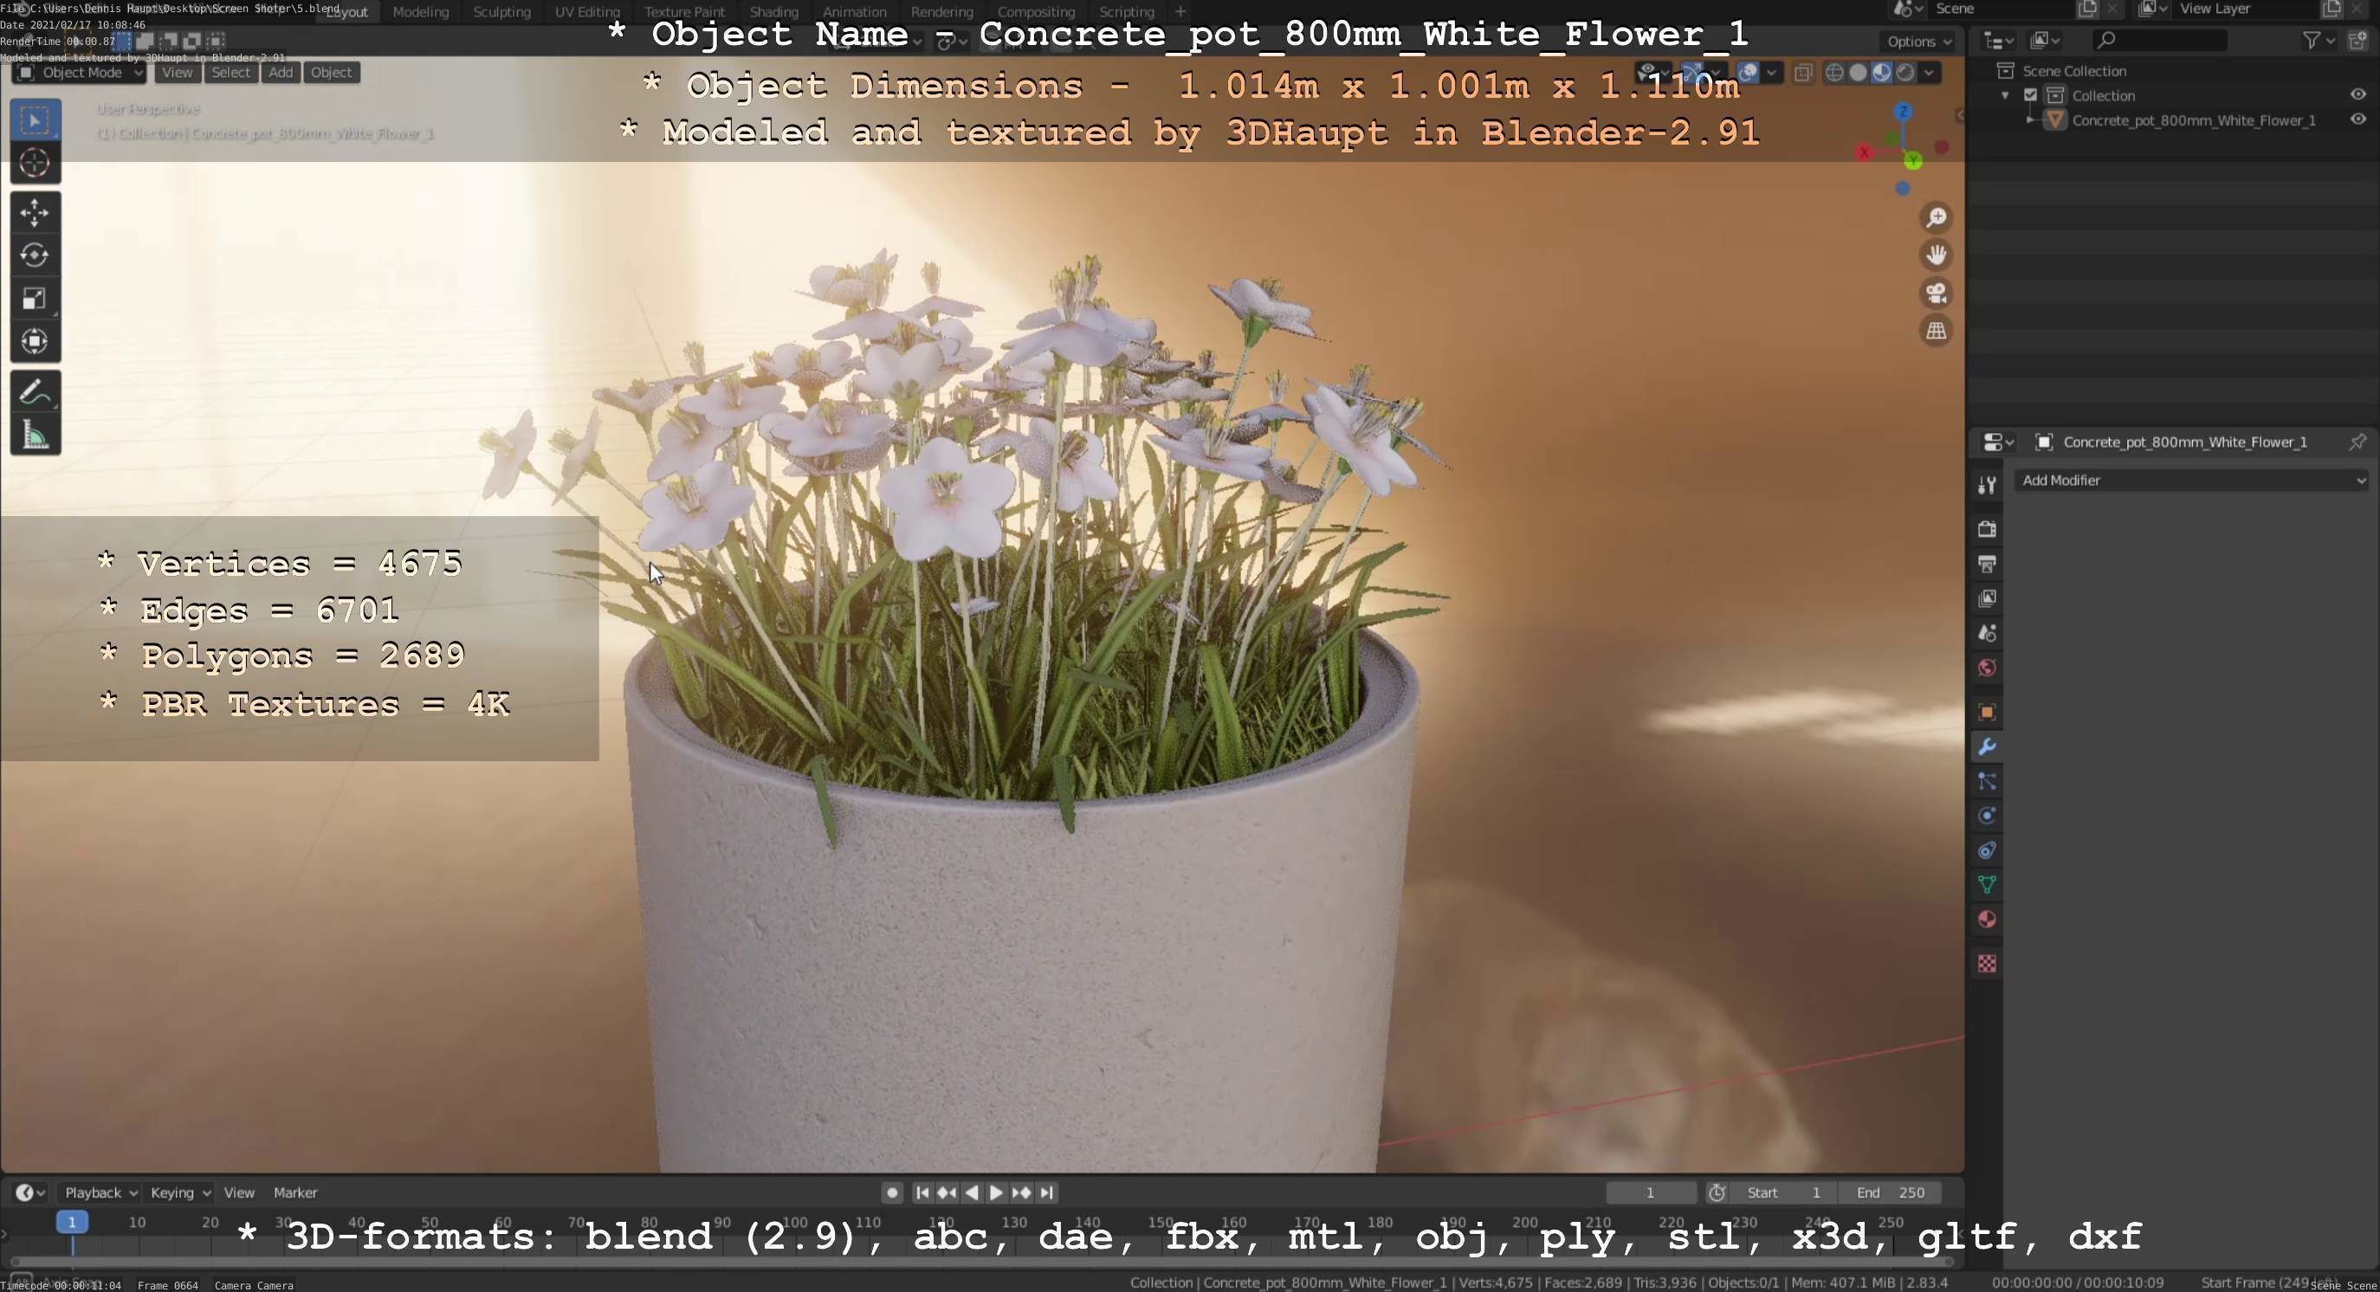Select the Select Box tool
2380x1292 pixels.
36,120
